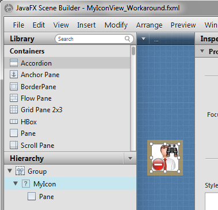Click the Library search field

pos(94,39)
